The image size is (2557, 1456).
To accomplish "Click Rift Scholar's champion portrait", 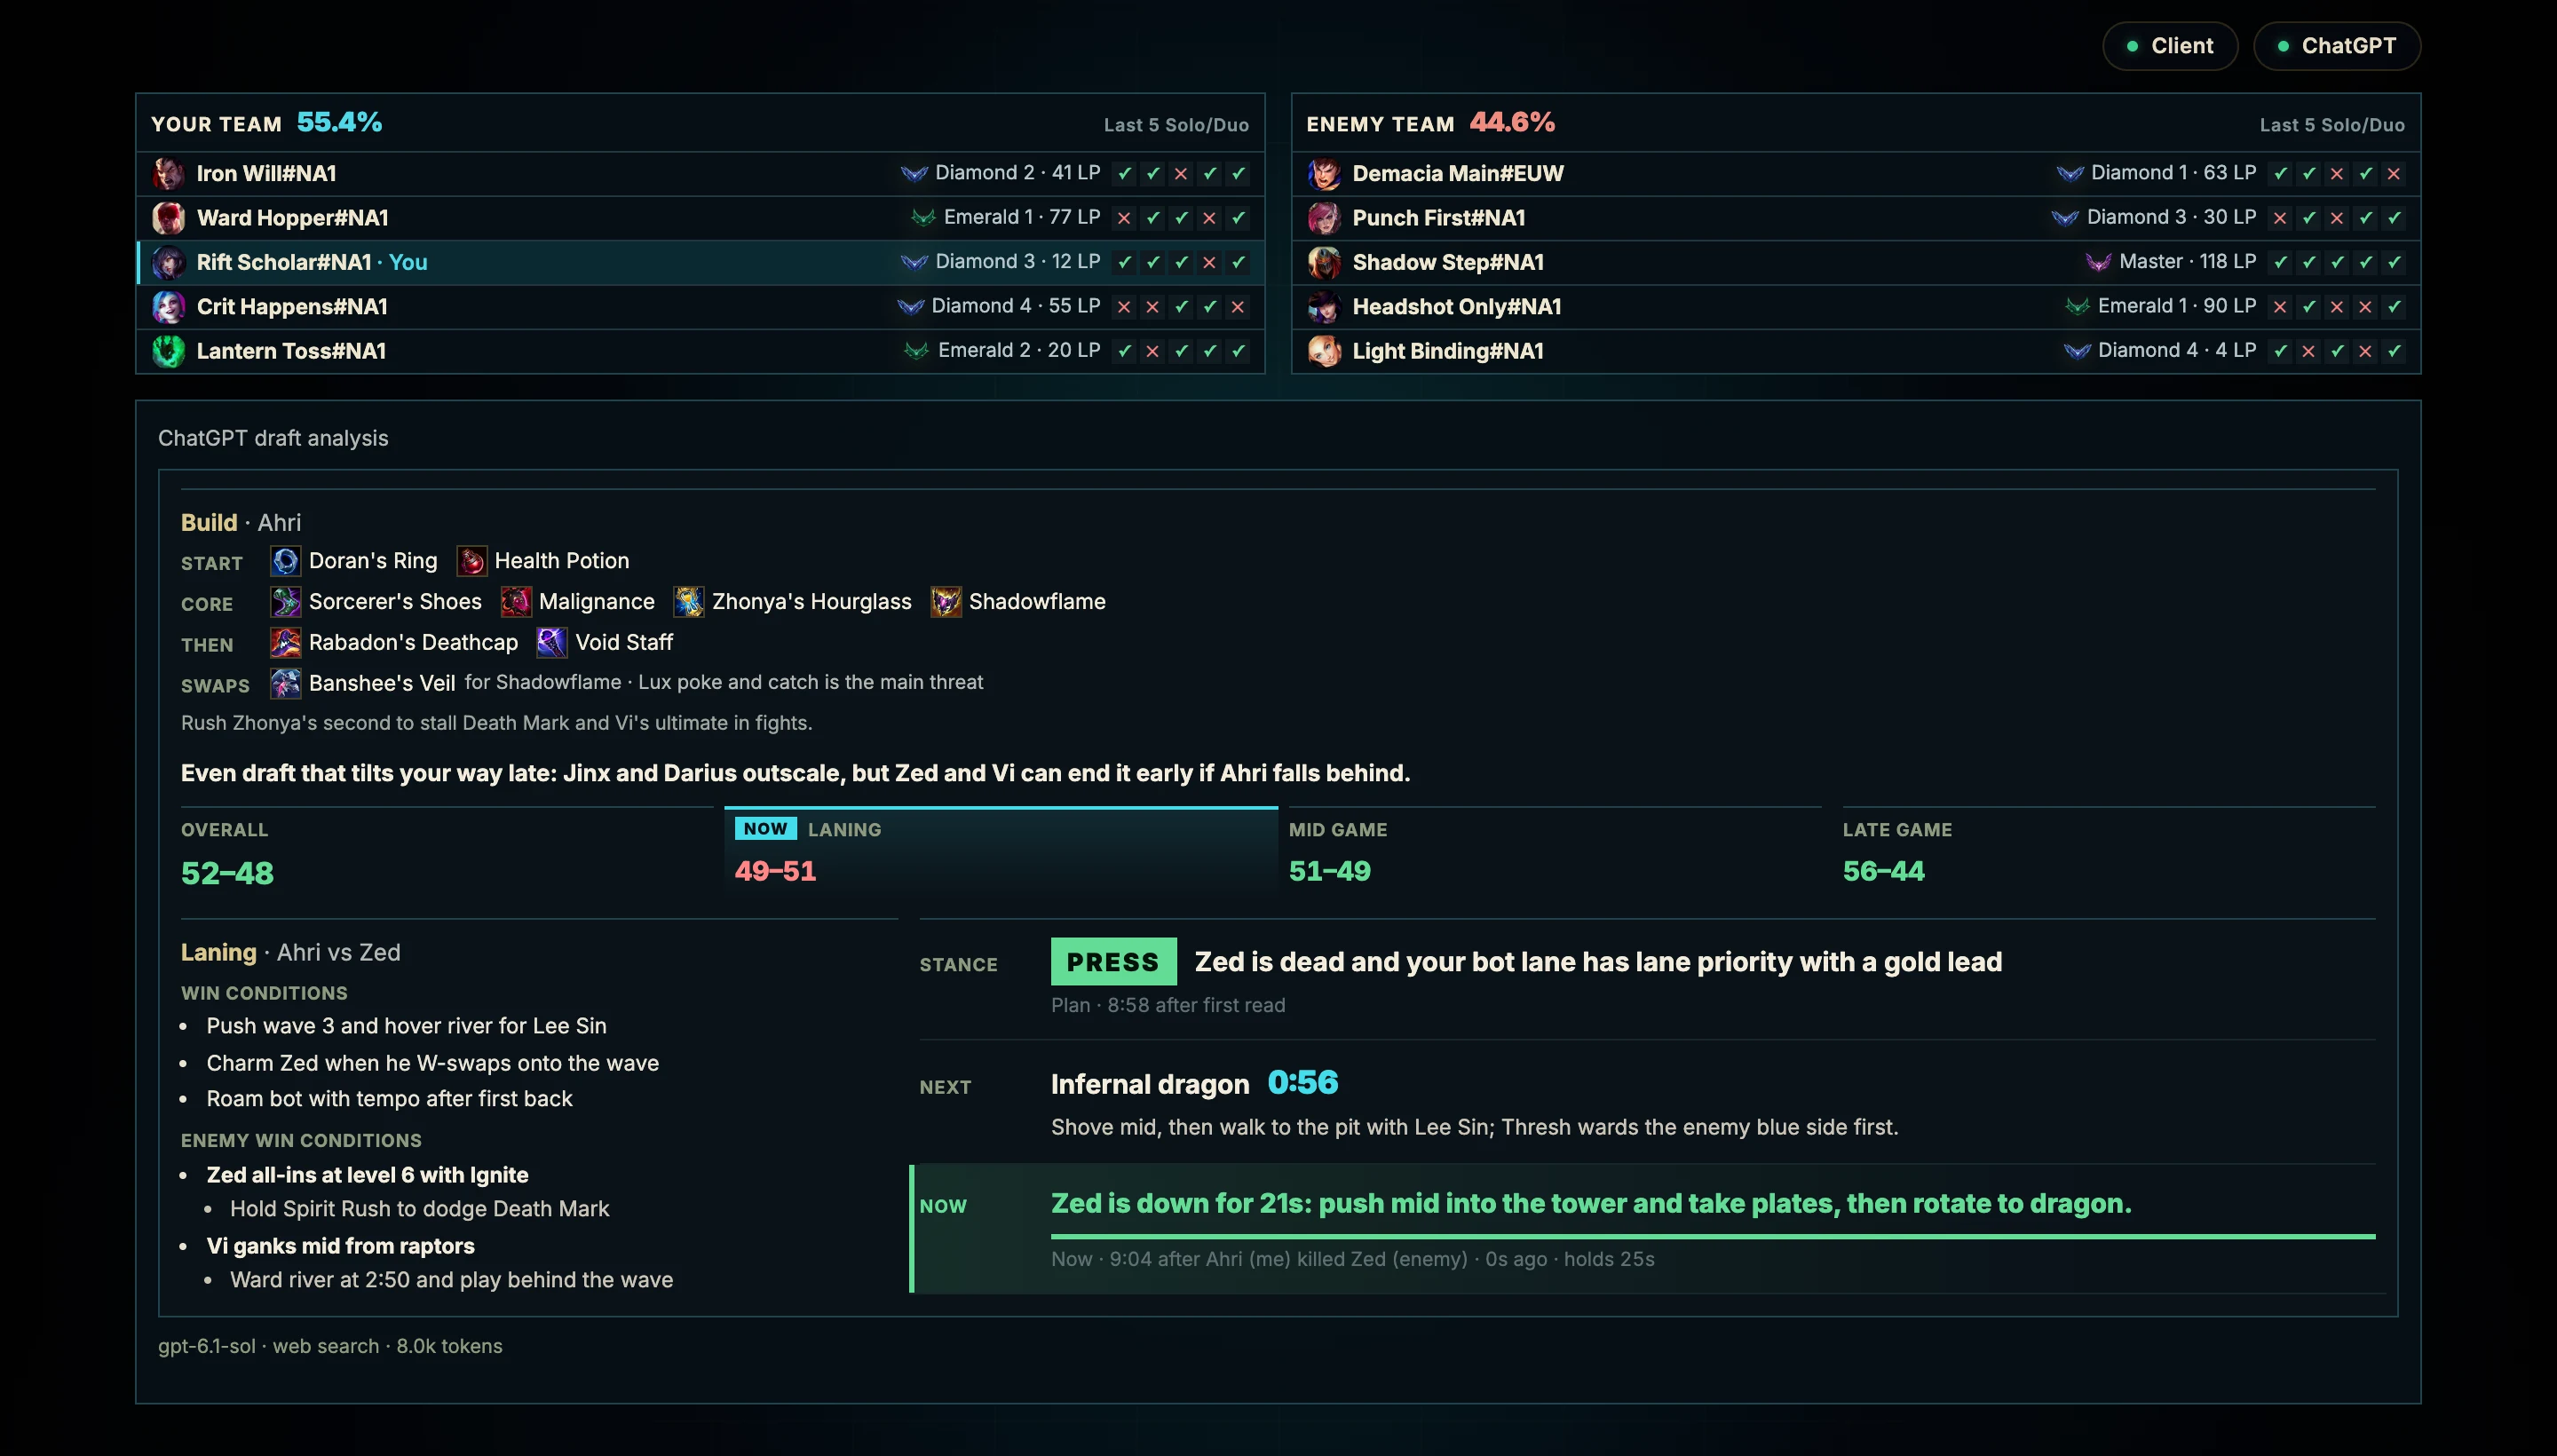I will [168, 263].
